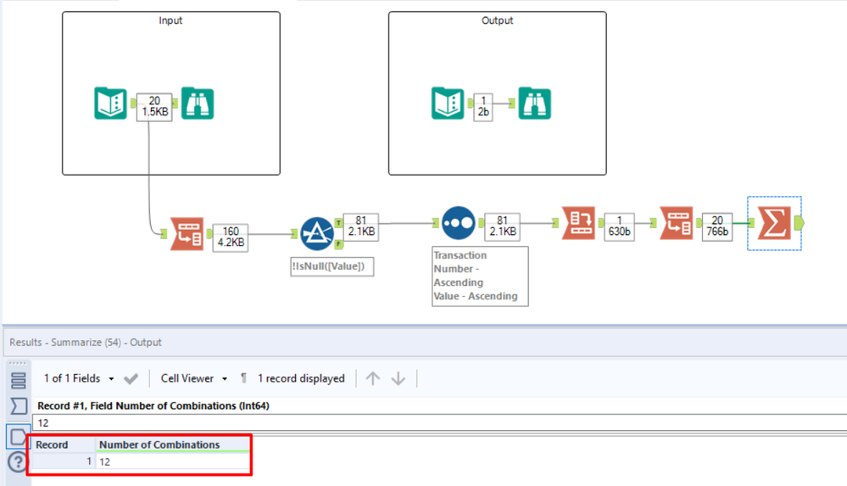Click the 81 / 2.1KB label after Sort
Viewport: 847px width, 486px height.
coord(503,226)
